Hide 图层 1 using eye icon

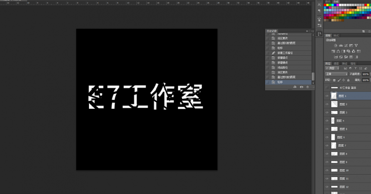tap(327, 96)
